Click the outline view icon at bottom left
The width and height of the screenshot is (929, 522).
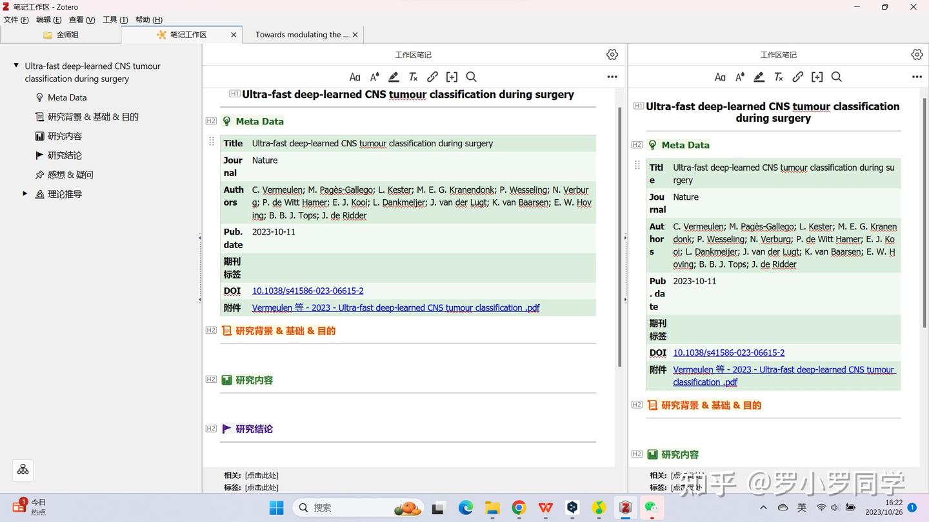(x=23, y=470)
